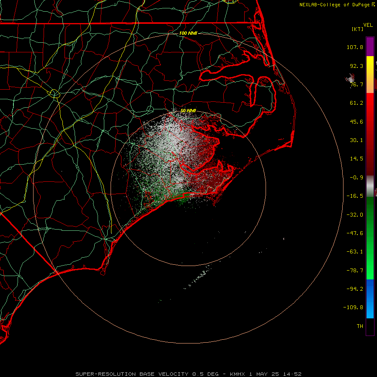The image size is (377, 377).
Task: Click the VEL legend heading
Action: pos(368,25)
